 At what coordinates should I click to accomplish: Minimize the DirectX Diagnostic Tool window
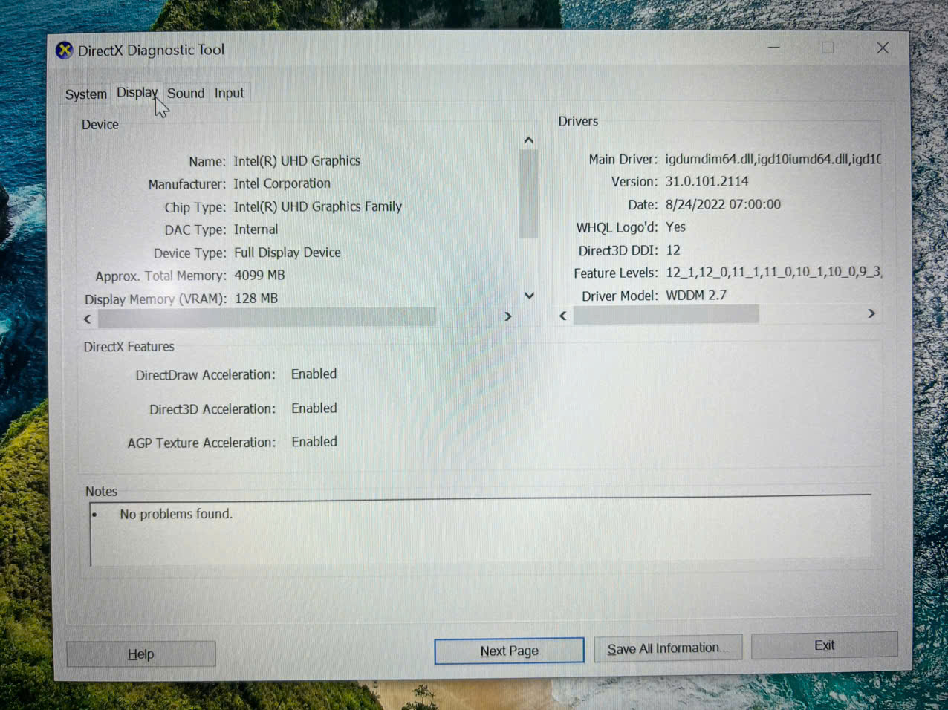click(774, 48)
